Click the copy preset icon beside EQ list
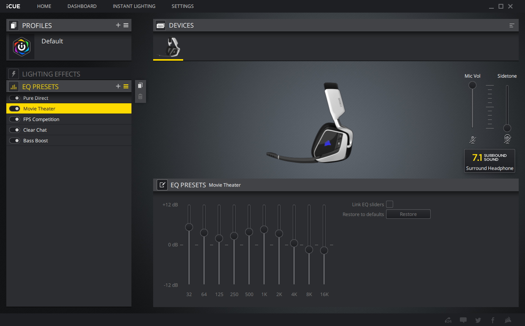The width and height of the screenshot is (525, 326). click(140, 86)
